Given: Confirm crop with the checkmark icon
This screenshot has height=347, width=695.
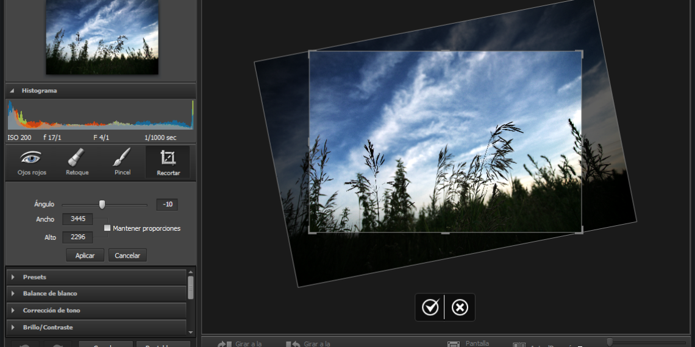Looking at the screenshot, I should coord(430,307).
